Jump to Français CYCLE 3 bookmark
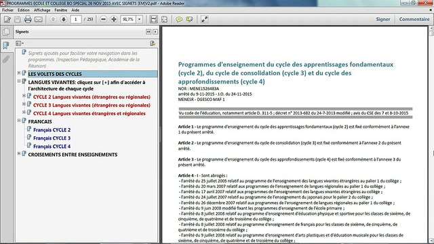Viewport: 434px width, 244px height. click(52, 138)
